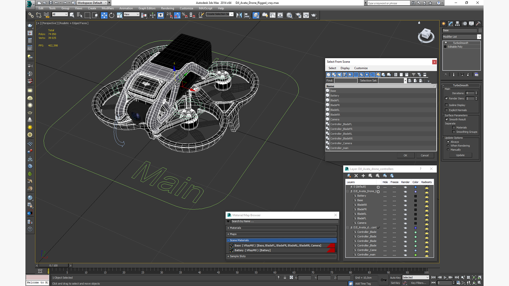The height and width of the screenshot is (286, 509).
Task: Activate the Select and Move tool
Action: (104, 15)
